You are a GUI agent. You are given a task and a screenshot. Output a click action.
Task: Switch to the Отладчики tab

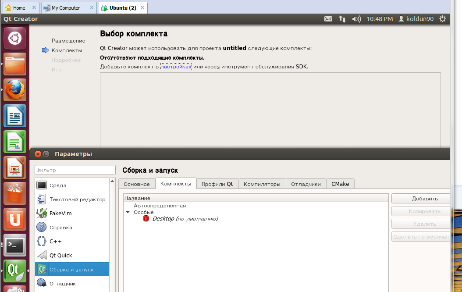pyautogui.click(x=306, y=184)
